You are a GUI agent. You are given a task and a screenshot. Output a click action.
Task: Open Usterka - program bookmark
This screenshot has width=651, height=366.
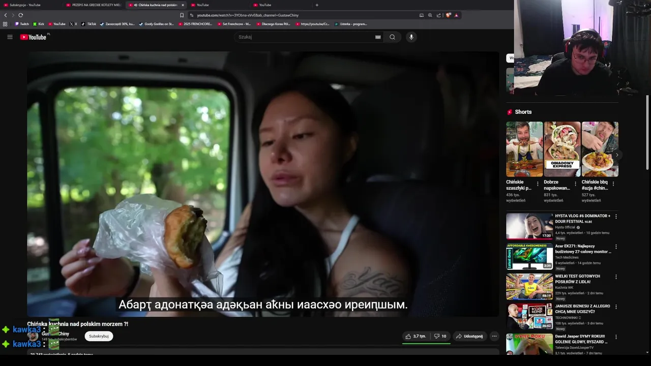coord(351,24)
